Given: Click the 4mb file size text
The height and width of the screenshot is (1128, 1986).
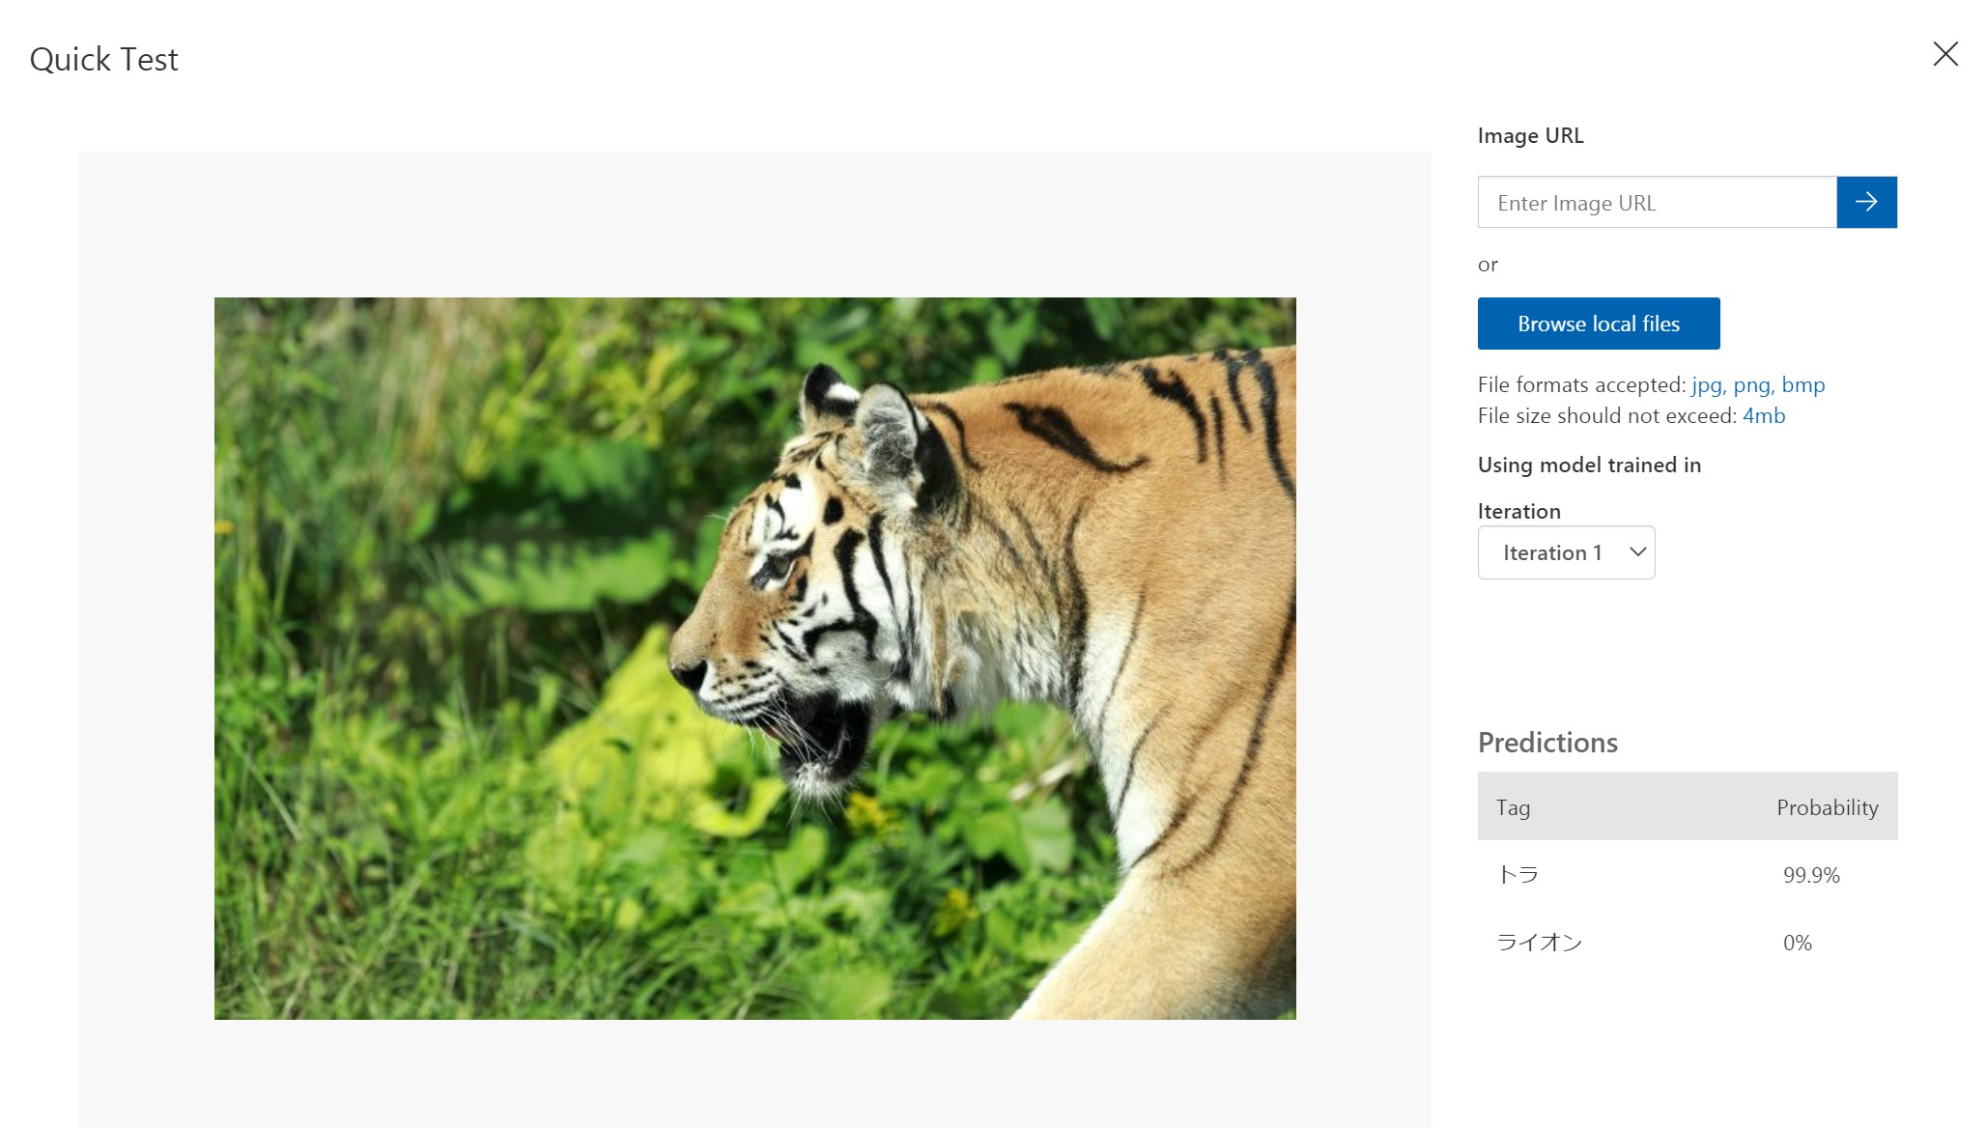Looking at the screenshot, I should [1764, 415].
